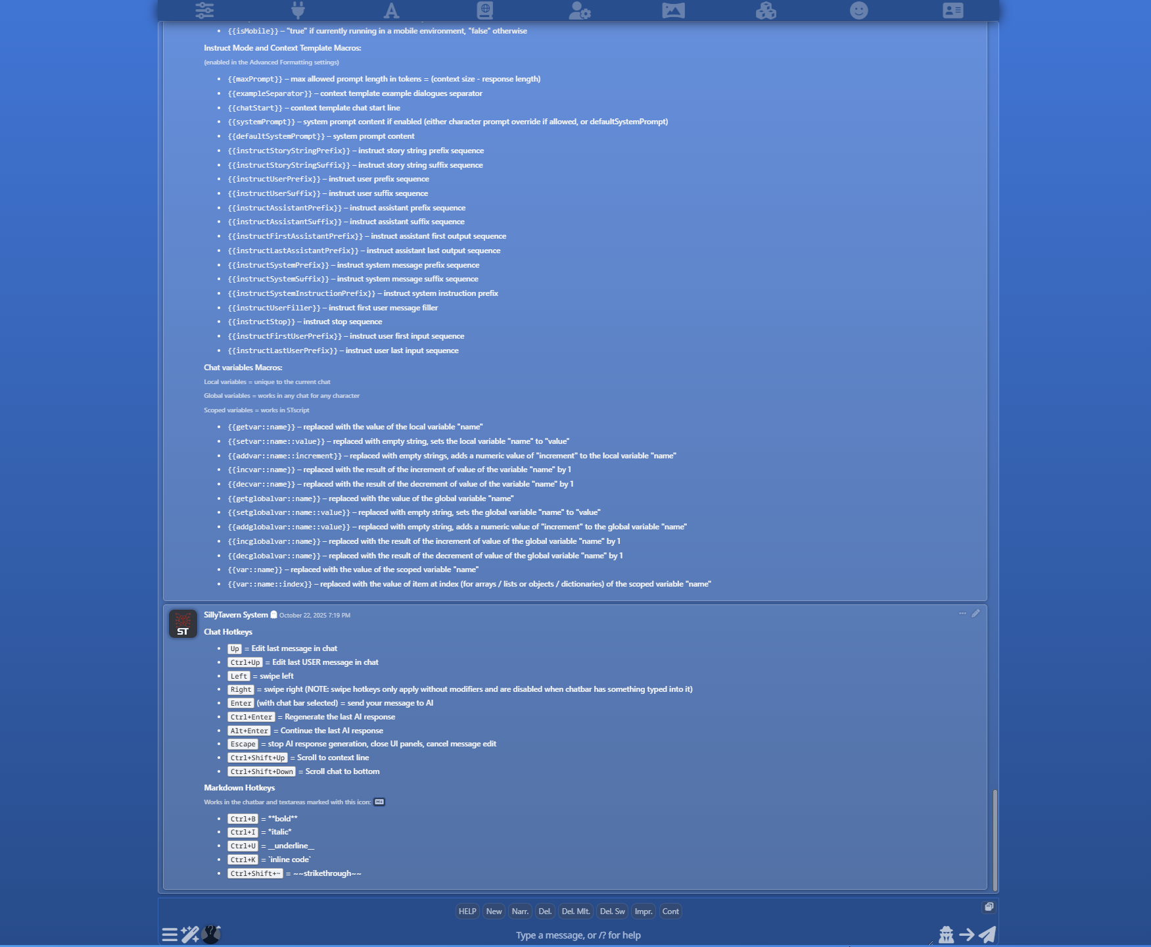Viewport: 1151px width, 947px height.
Task: Click the Alt+Enter hotkey label
Action: point(249,731)
